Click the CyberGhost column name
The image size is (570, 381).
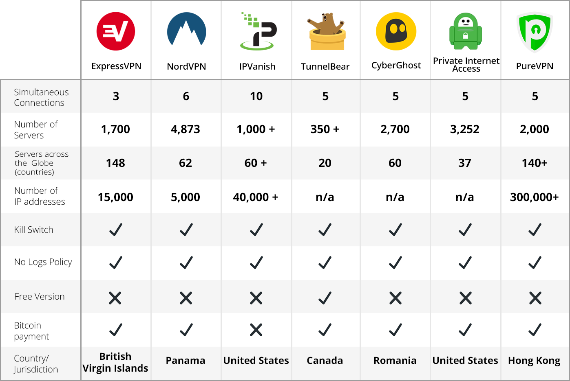click(396, 66)
